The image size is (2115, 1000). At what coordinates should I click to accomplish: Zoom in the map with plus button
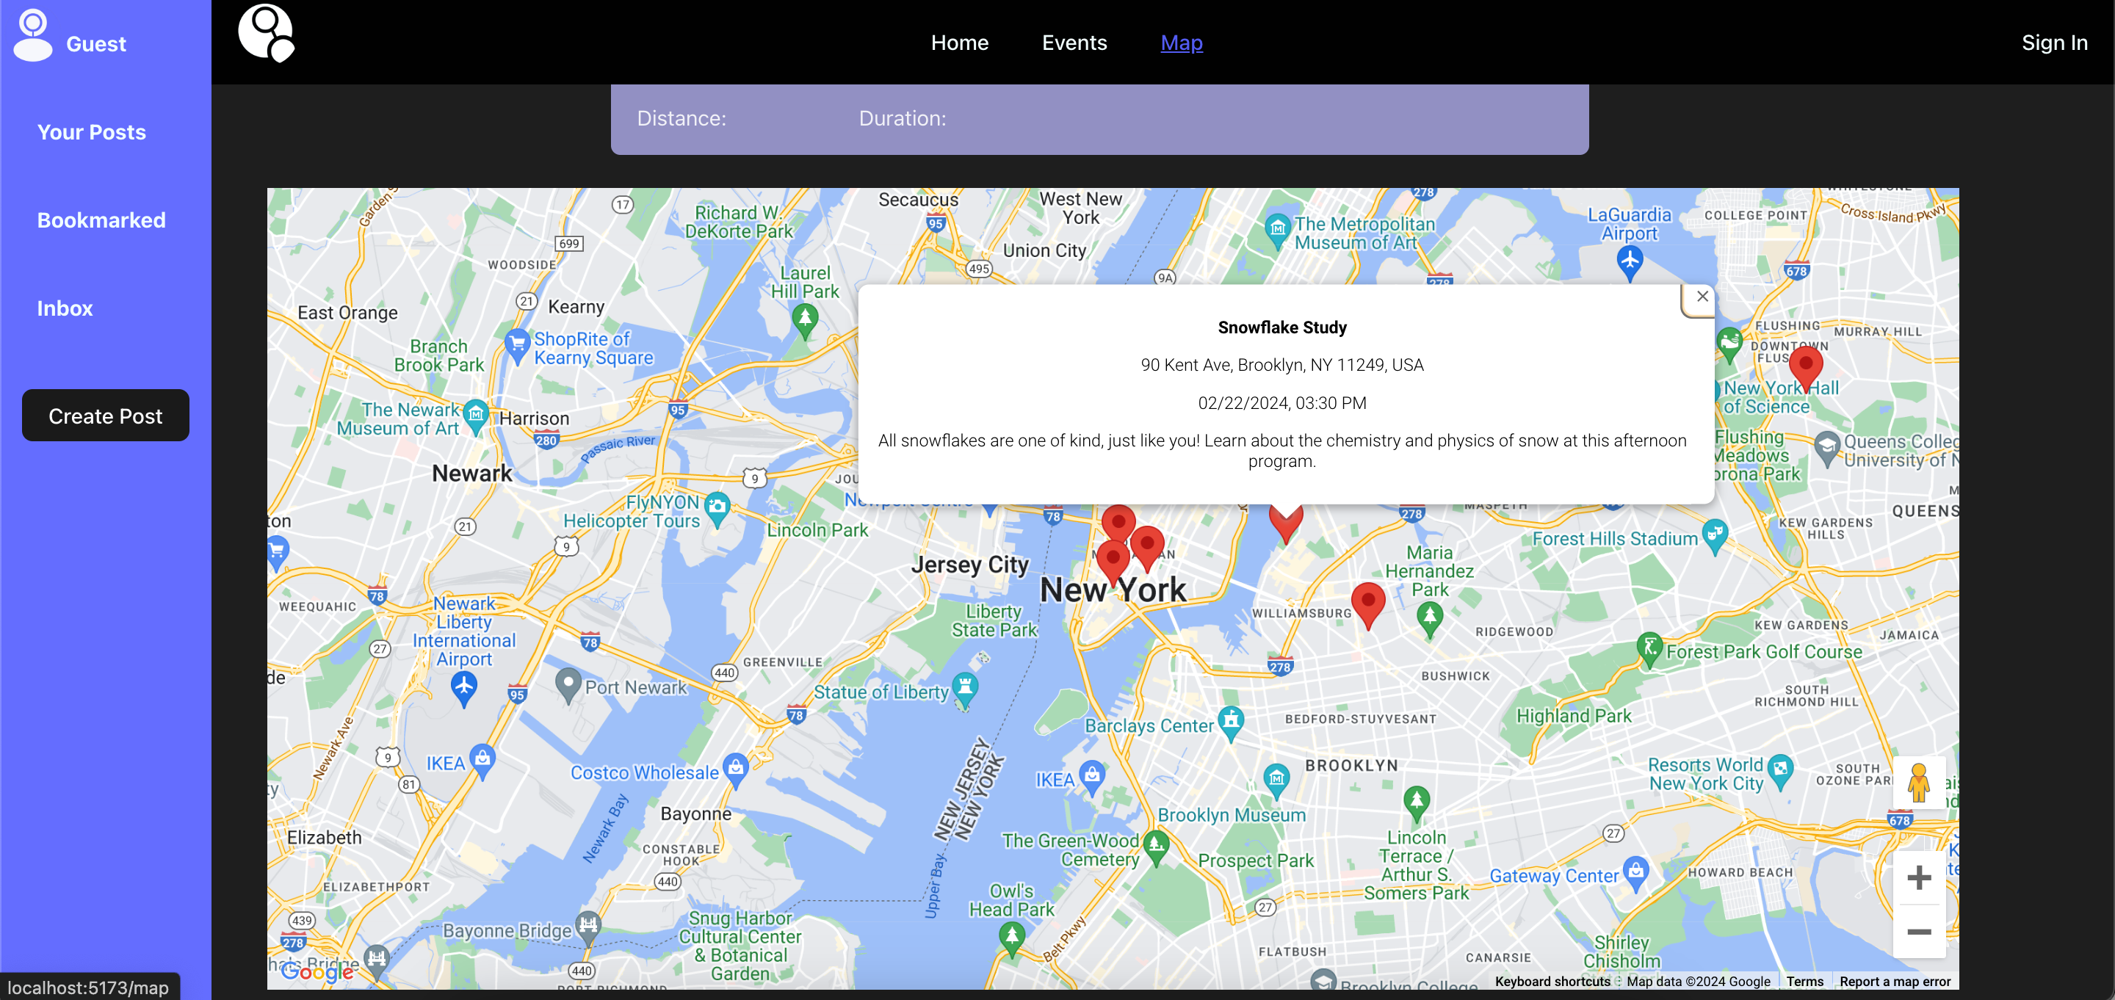(x=1918, y=877)
